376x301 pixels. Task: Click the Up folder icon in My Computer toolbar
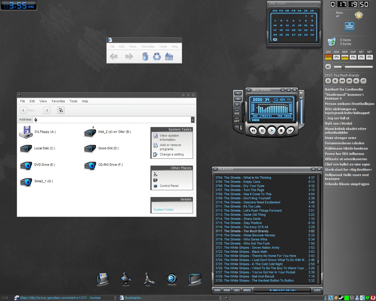61,110
